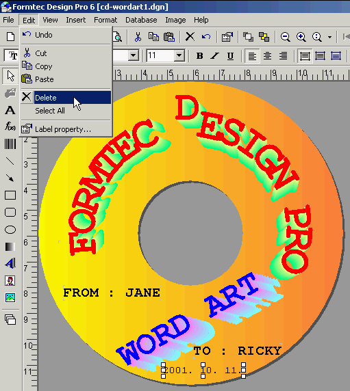Screen dimensions: 350x391
Task: Select the '2001. 10. 11.' date text
Action: [203, 370]
